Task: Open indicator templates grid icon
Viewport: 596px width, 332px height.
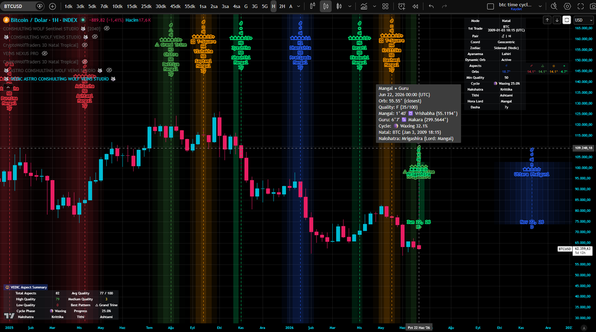Action: click(x=386, y=6)
